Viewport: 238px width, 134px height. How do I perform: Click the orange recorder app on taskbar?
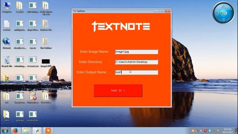(x=48, y=131)
